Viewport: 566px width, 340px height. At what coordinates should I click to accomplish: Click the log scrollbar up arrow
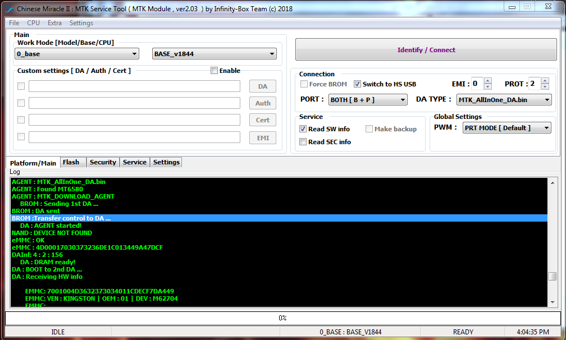coord(553,183)
